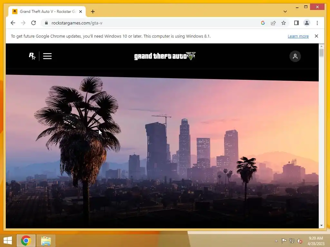Image resolution: width=330 pixels, height=247 pixels.
Task: Open File Explorer from the taskbar
Action: (x=46, y=241)
